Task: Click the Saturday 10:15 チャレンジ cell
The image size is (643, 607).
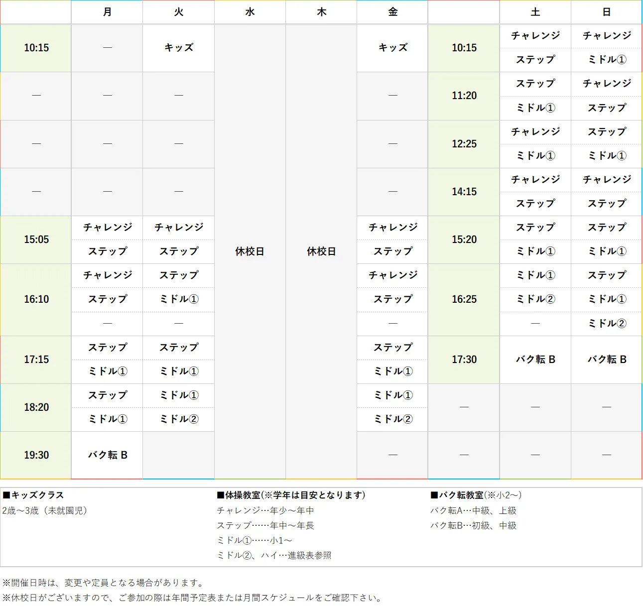Action: click(x=535, y=36)
